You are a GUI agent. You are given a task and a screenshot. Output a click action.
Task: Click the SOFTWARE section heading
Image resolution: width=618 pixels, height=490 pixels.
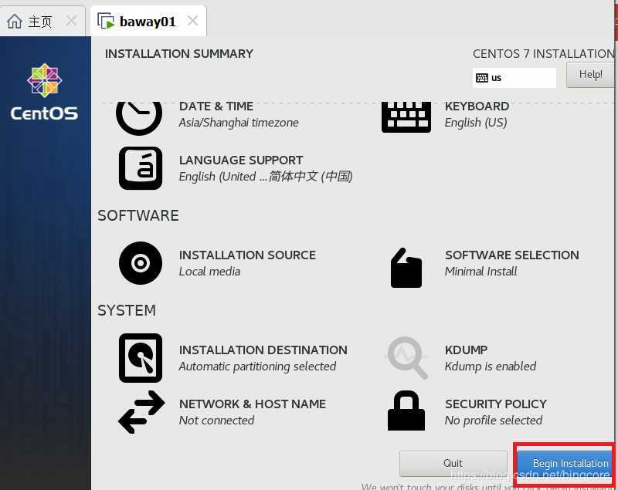point(138,216)
